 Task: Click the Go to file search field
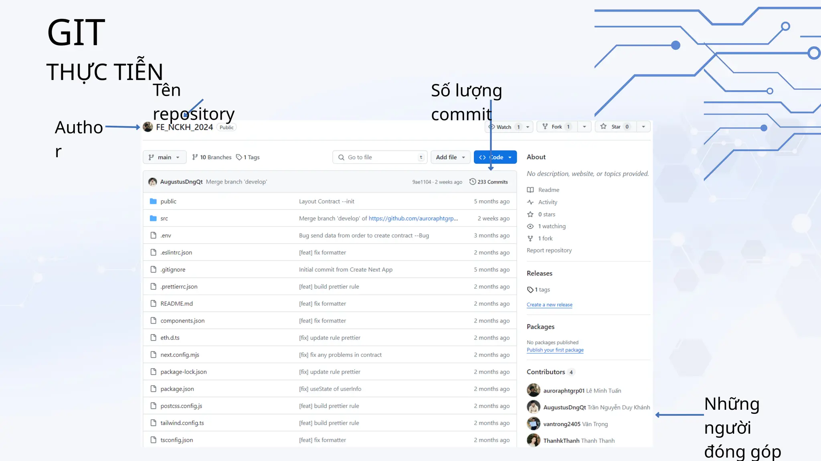pos(380,157)
